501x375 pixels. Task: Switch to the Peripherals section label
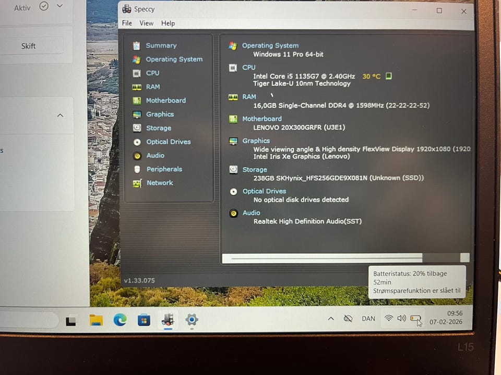pos(164,169)
